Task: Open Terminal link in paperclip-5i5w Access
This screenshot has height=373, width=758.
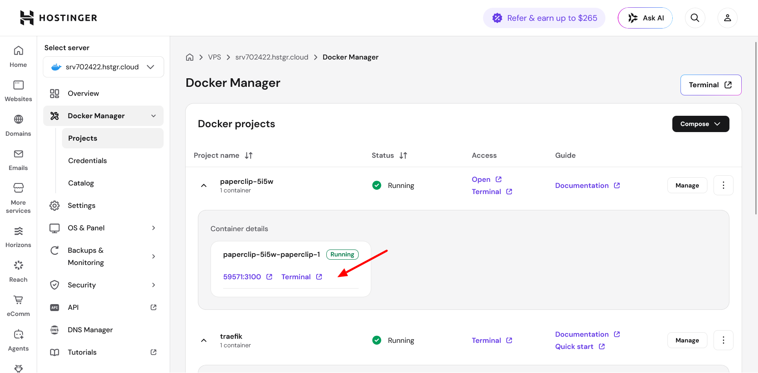Action: click(x=492, y=192)
